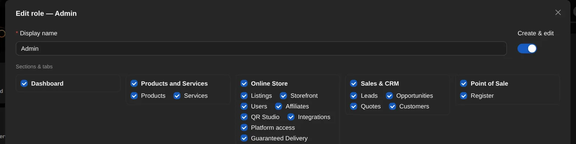Uncheck the Quotes checkbox
The image size is (576, 144).
pos(354,106)
